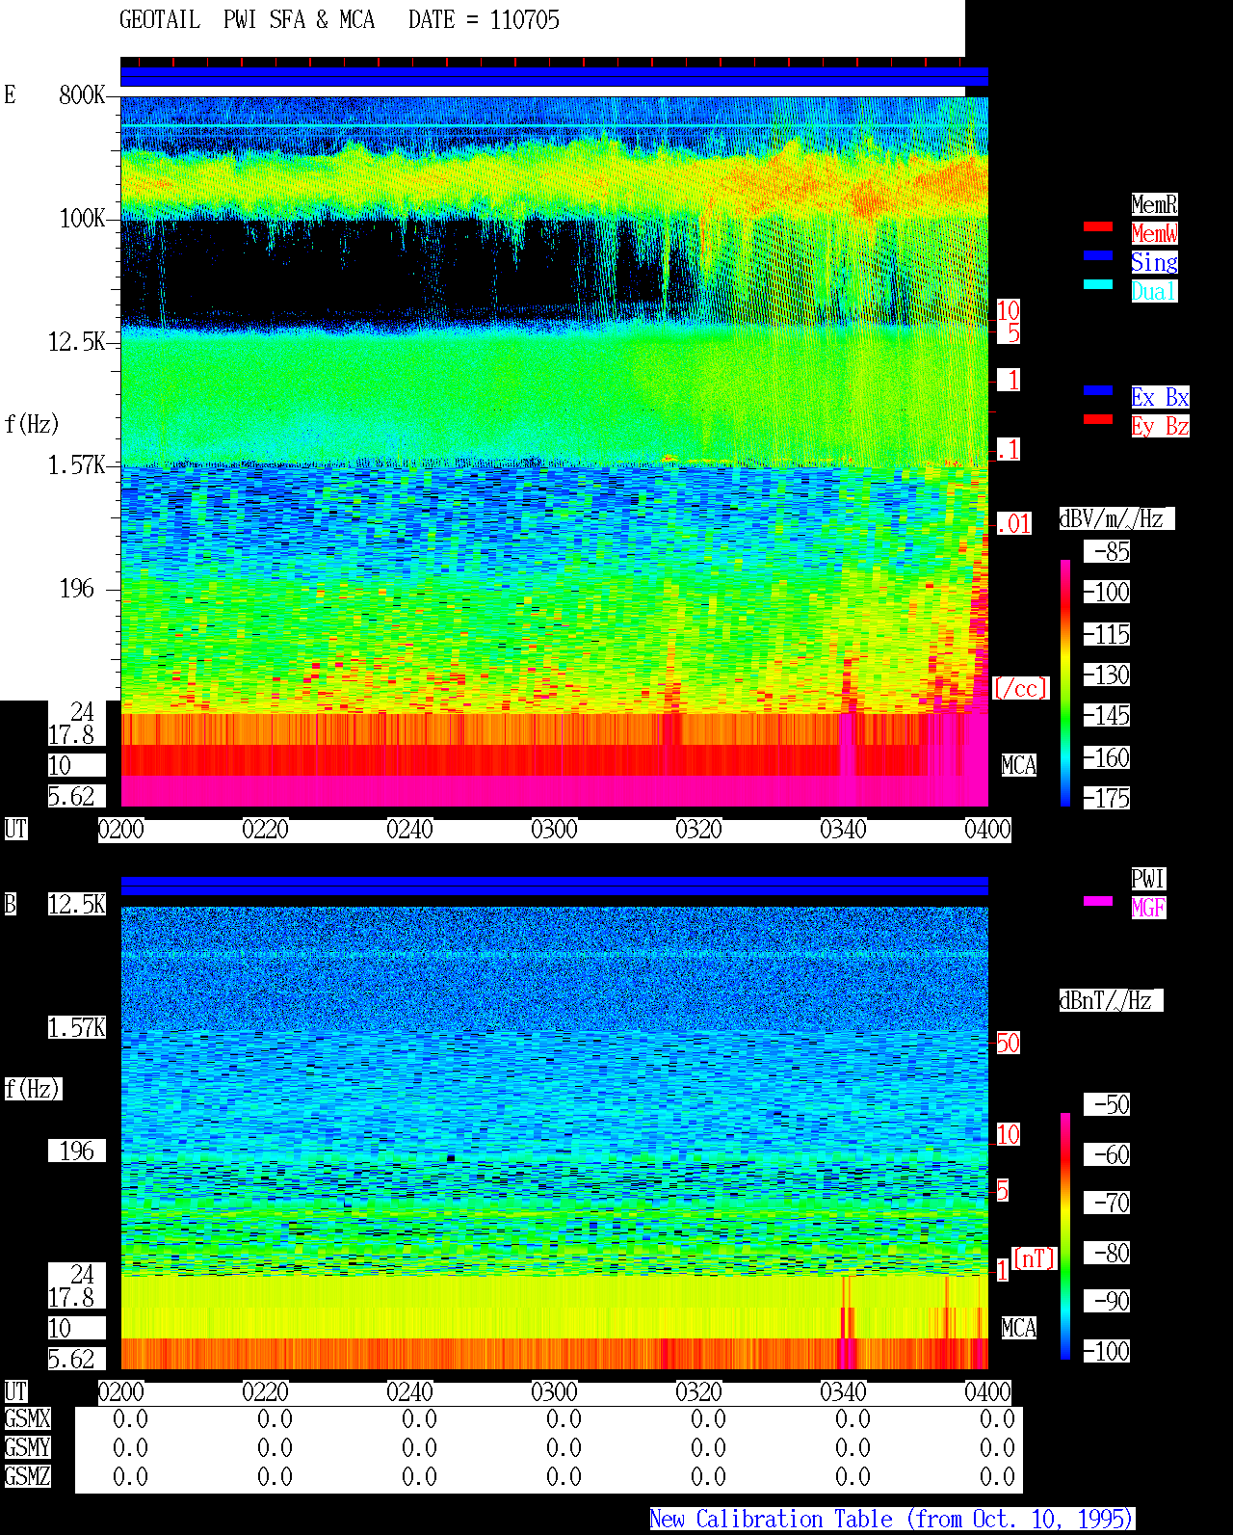Click the dBnT/√Hz color scale bar
Screen dimensions: 1233x1535
[1065, 1236]
